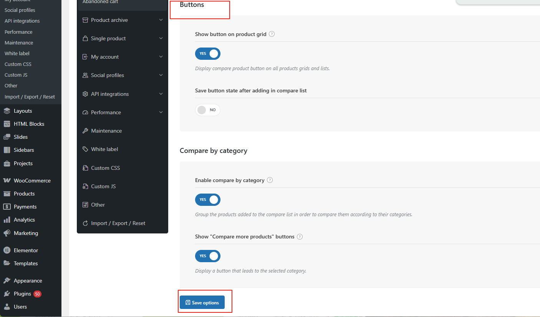Expand Social profiles section chevron

point(161,75)
